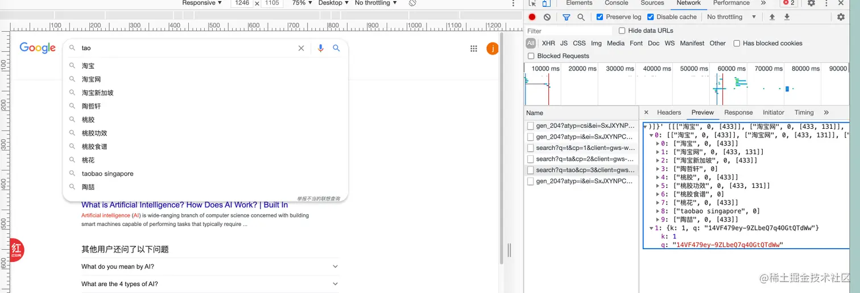
Task: Open device toolbar No throttling dropdown
Action: click(x=375, y=3)
